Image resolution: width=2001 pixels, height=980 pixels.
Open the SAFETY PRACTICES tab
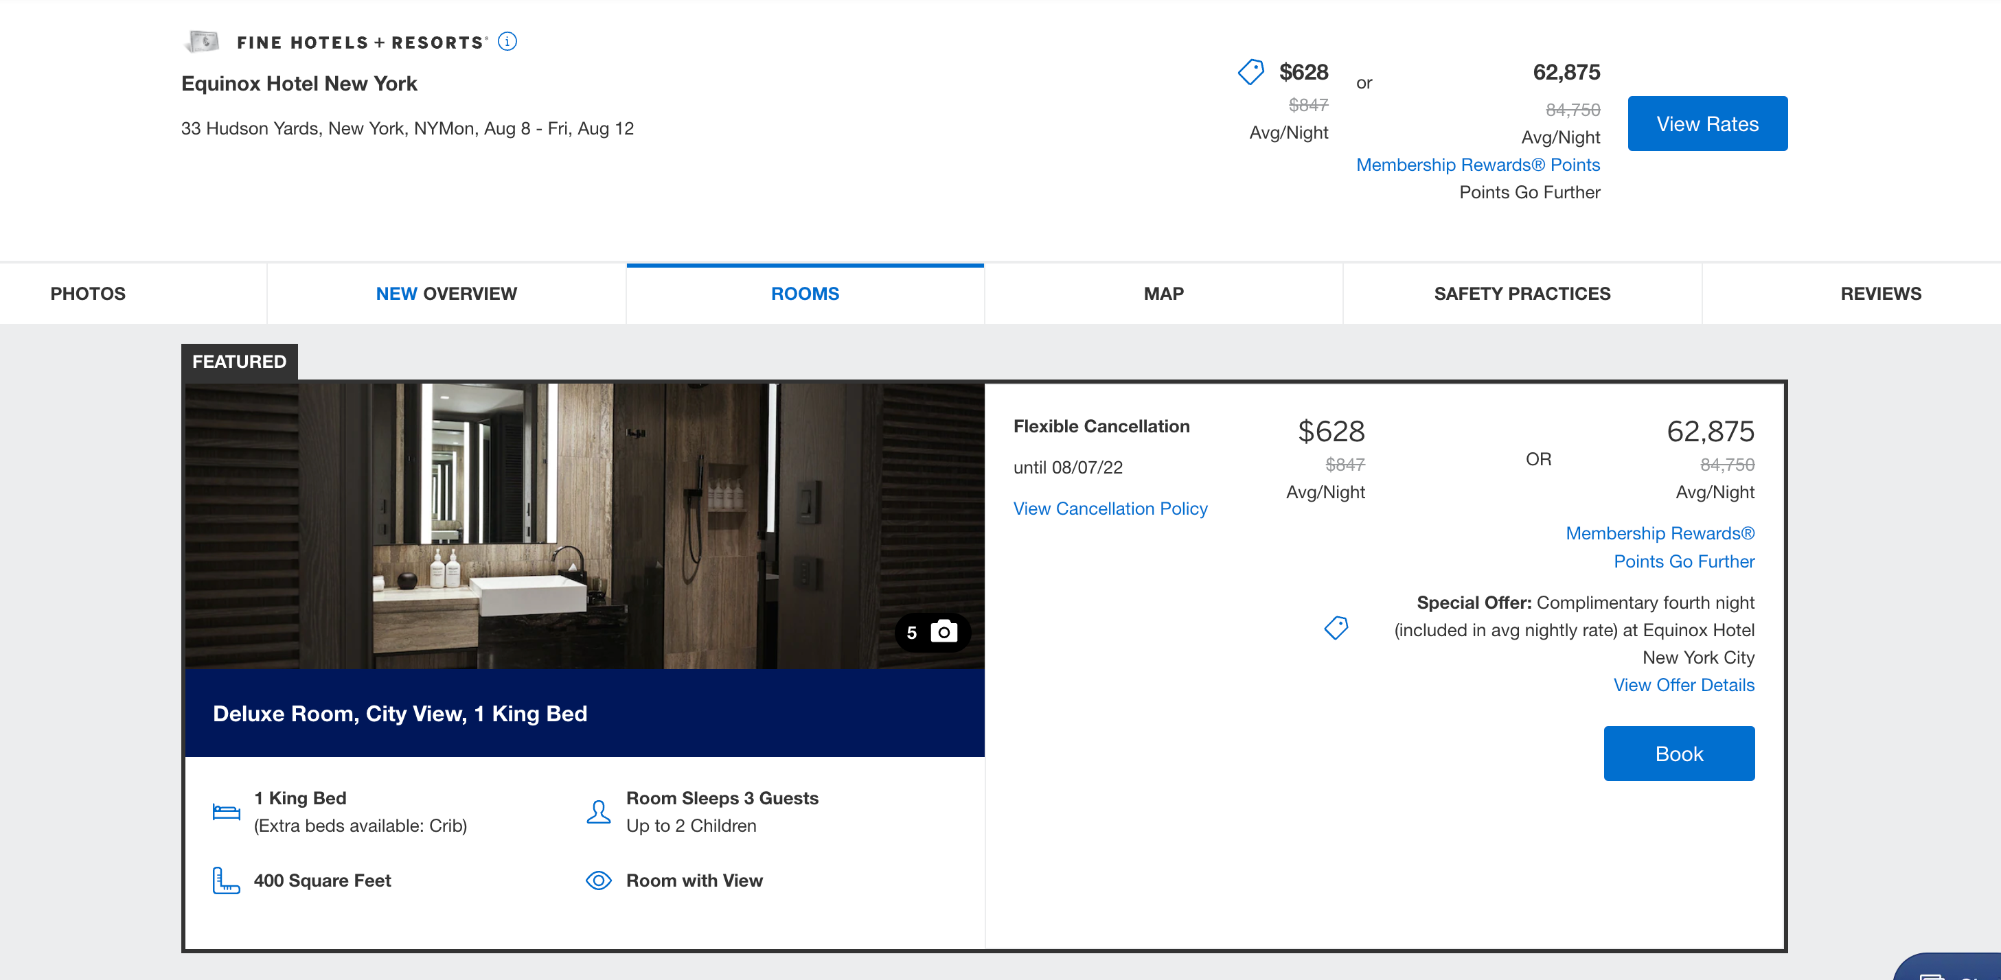point(1522,294)
